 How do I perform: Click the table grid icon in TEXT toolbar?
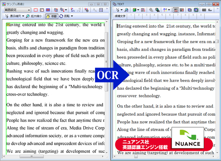point(204,10)
